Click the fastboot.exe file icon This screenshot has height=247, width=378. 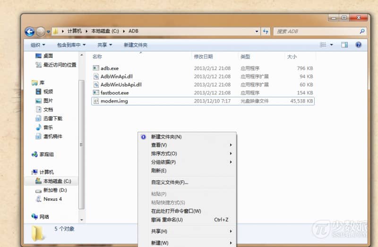coord(96,93)
